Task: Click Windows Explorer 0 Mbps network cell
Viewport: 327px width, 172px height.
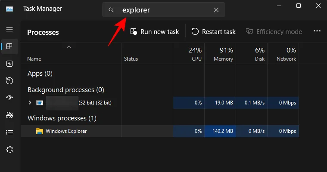Action: (x=283, y=131)
